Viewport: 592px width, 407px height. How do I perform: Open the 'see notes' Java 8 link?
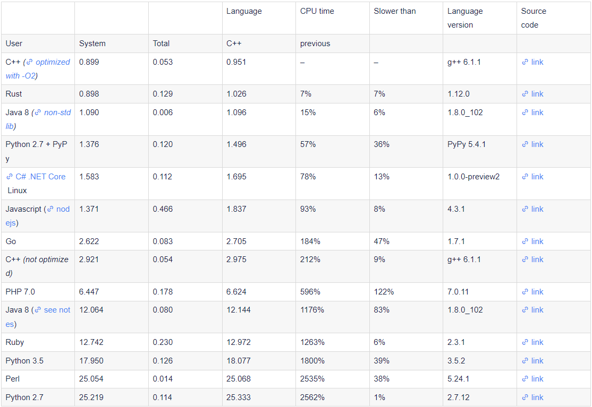[38, 317]
